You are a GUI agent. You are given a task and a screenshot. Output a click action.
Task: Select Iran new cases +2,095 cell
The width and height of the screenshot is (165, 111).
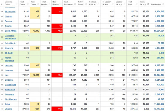[x=35, y=75]
